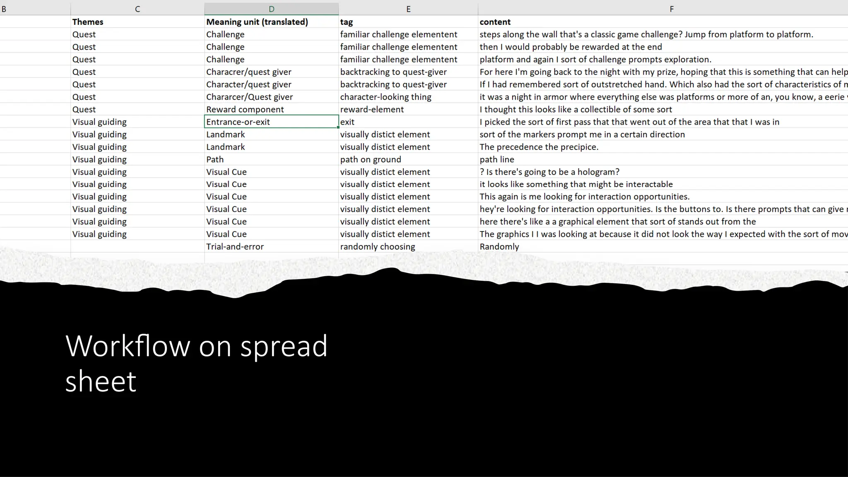Select the "Character/quest giver" cell
Screen dimensions: 848x477
(x=272, y=84)
